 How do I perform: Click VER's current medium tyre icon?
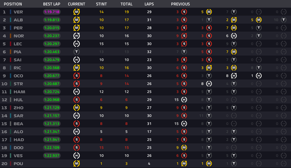tap(77, 12)
